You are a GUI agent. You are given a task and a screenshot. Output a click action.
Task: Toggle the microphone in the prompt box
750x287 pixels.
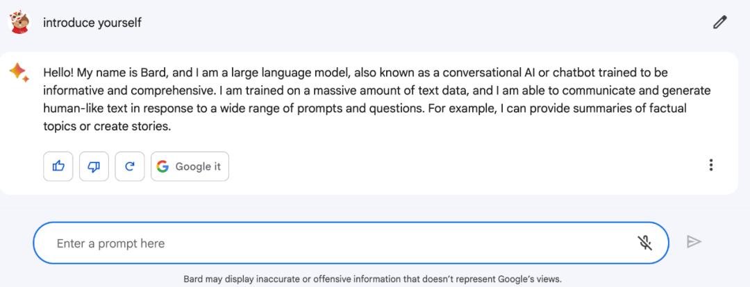click(645, 243)
